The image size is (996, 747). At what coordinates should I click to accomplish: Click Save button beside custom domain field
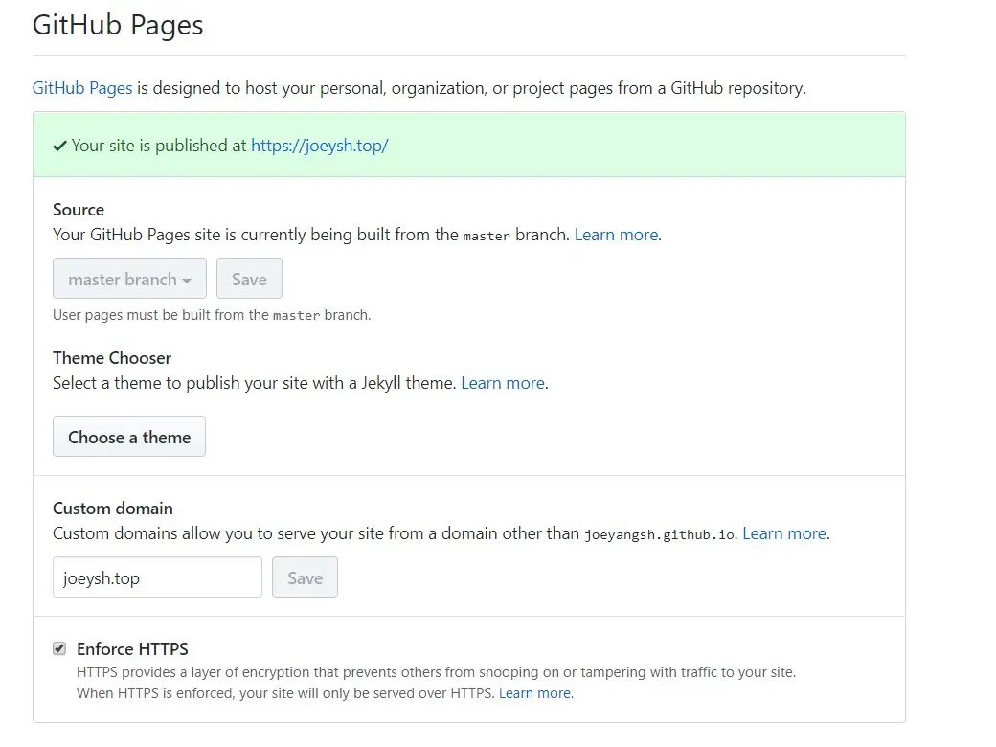point(305,577)
